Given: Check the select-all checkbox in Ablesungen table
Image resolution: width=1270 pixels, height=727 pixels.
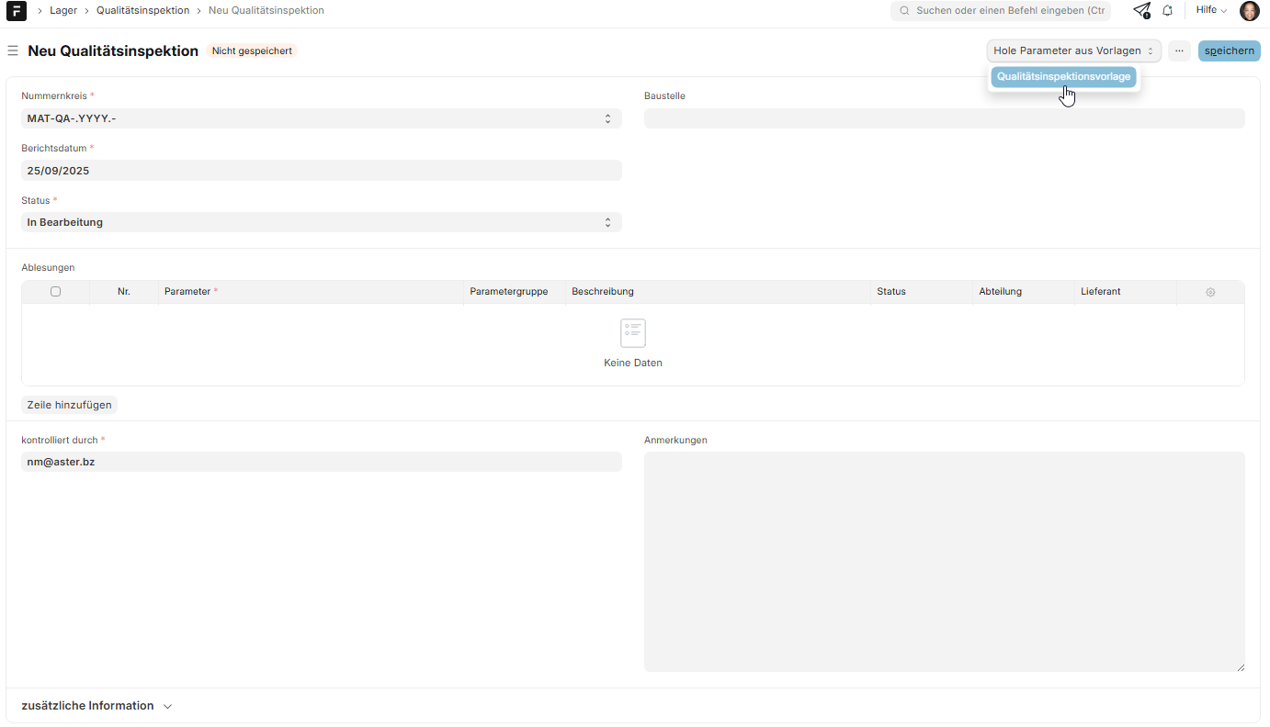Looking at the screenshot, I should coord(56,292).
